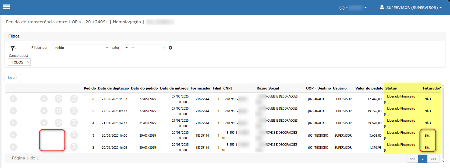Click the magnifier icon for order 6
Image resolution: width=450 pixels, height=168 pixels.
click(13, 99)
